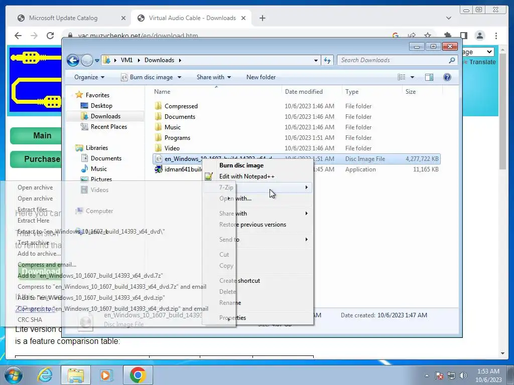514x385 pixels.
Task: Click VM1 in the address breadcrumb
Action: point(126,60)
